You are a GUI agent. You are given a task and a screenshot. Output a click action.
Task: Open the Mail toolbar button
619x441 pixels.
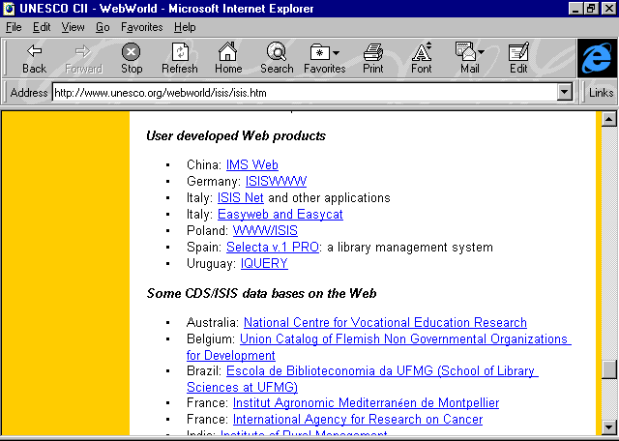tap(466, 58)
